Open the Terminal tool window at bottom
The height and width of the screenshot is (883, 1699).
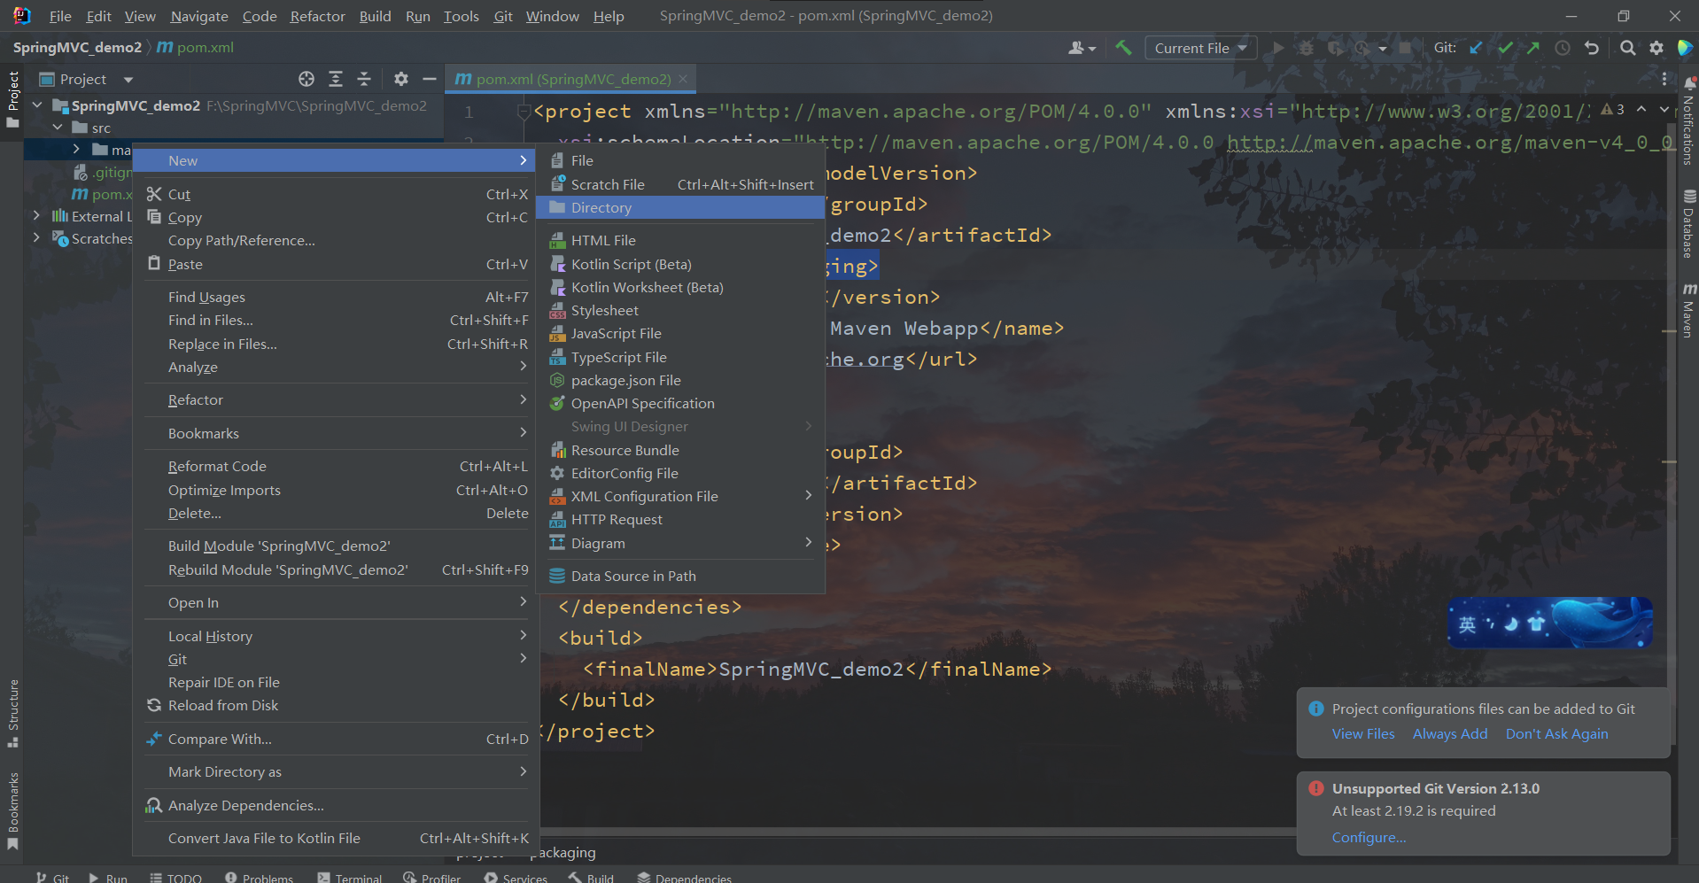(350, 878)
